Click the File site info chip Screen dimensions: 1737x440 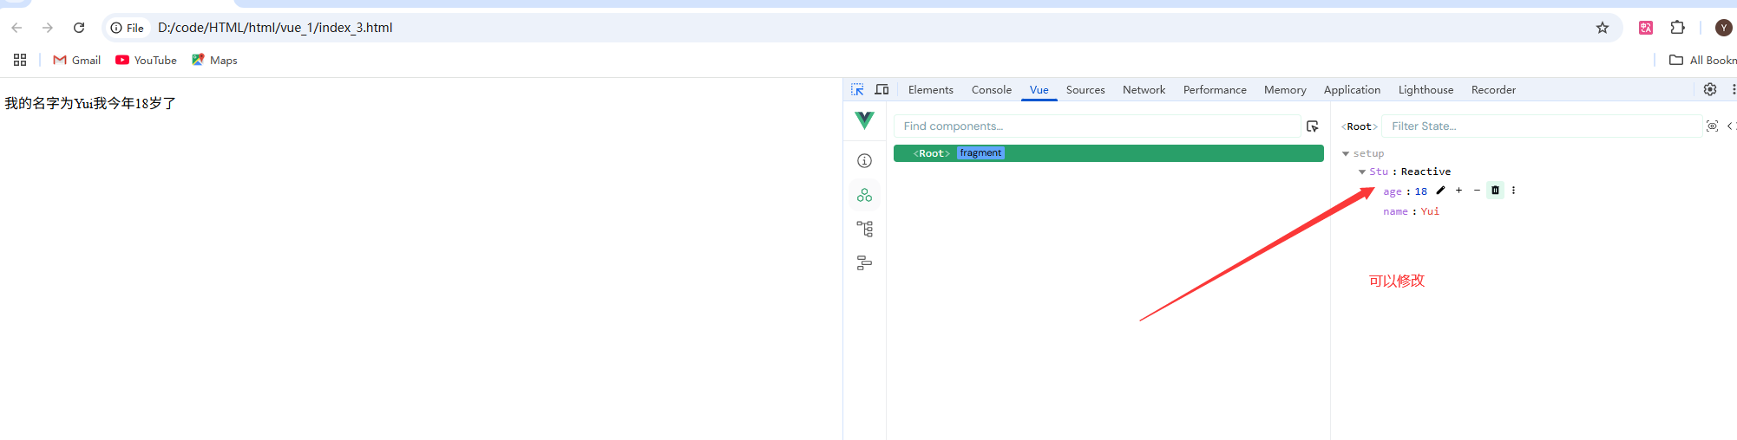[x=128, y=28]
